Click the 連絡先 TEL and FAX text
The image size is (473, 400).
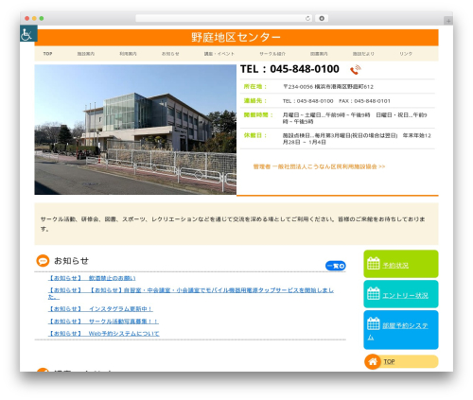coord(337,101)
